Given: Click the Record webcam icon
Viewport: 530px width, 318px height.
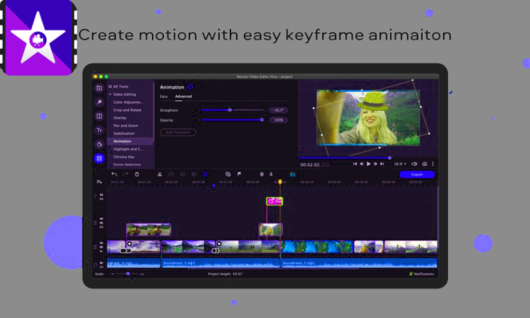Looking at the screenshot, I should pyautogui.click(x=261, y=175).
